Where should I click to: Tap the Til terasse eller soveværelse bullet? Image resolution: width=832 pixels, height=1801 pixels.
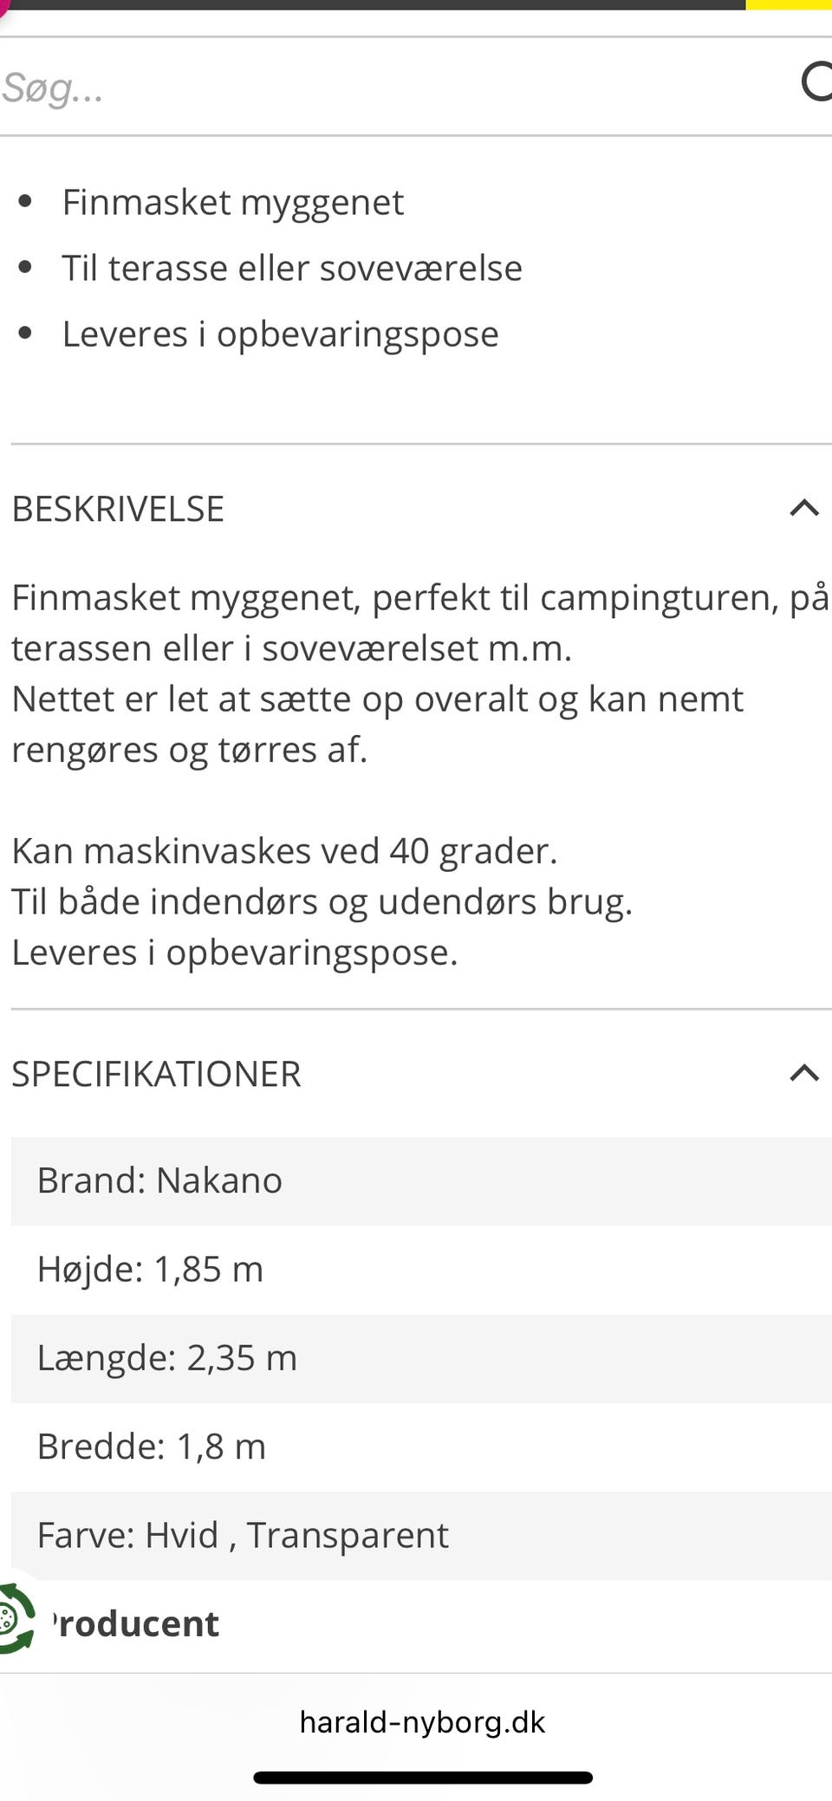coord(292,269)
